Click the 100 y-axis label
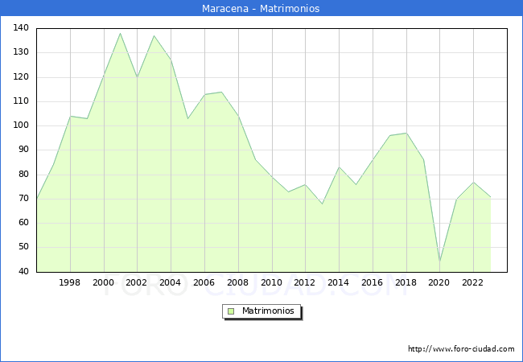The image size is (523, 362). (x=21, y=125)
